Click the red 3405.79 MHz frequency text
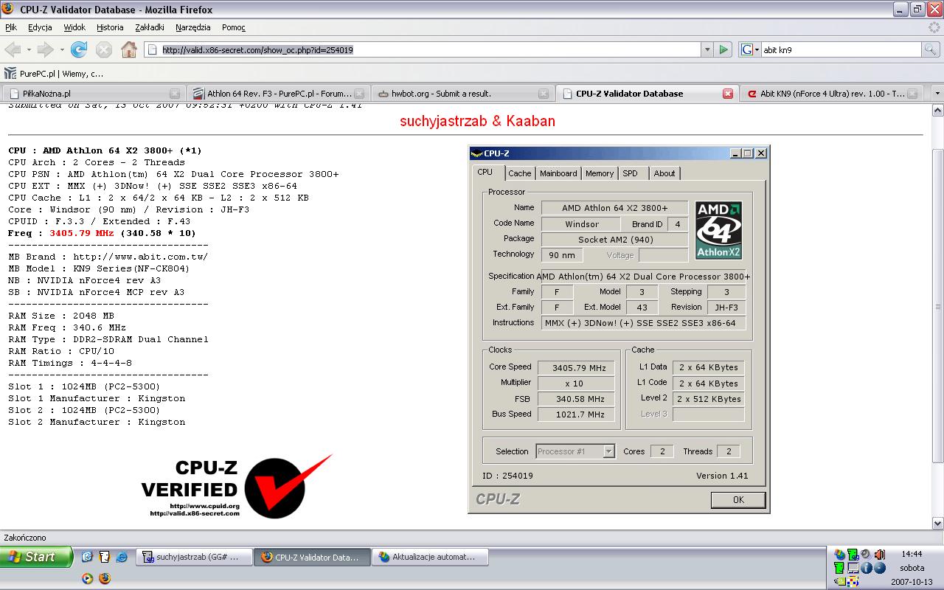Image resolution: width=944 pixels, height=590 pixels. point(82,233)
